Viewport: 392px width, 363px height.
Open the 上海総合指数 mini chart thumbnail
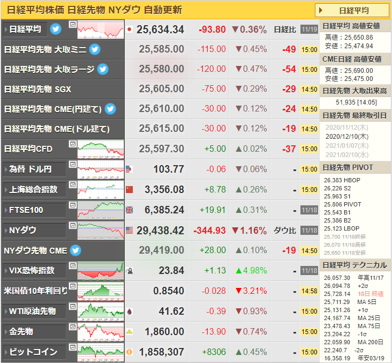[x=101, y=190]
